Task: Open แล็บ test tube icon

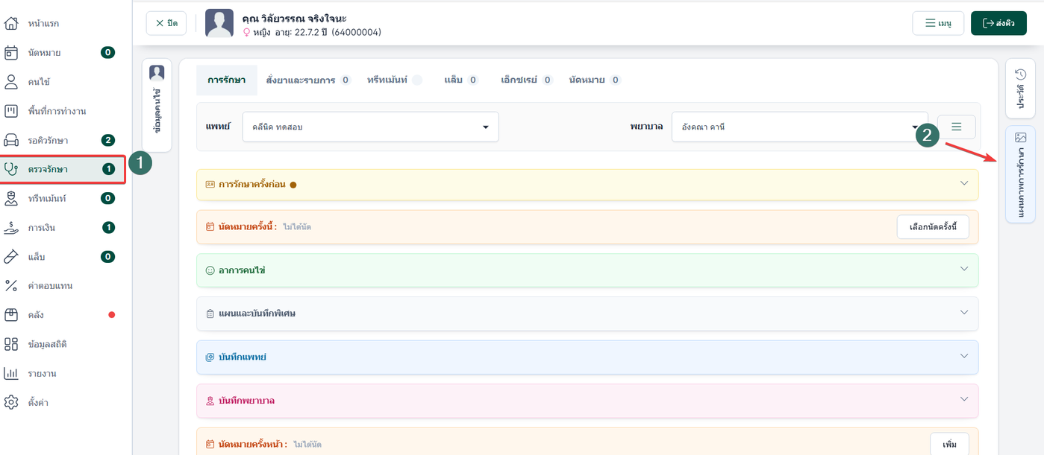Action: tap(11, 256)
